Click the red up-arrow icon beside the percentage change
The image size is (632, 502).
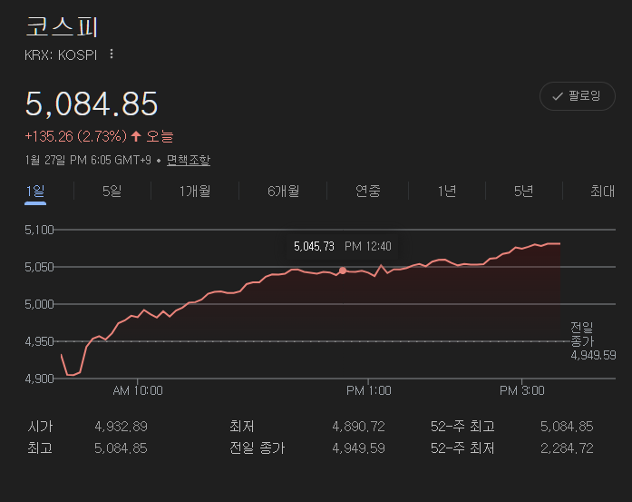click(x=137, y=136)
